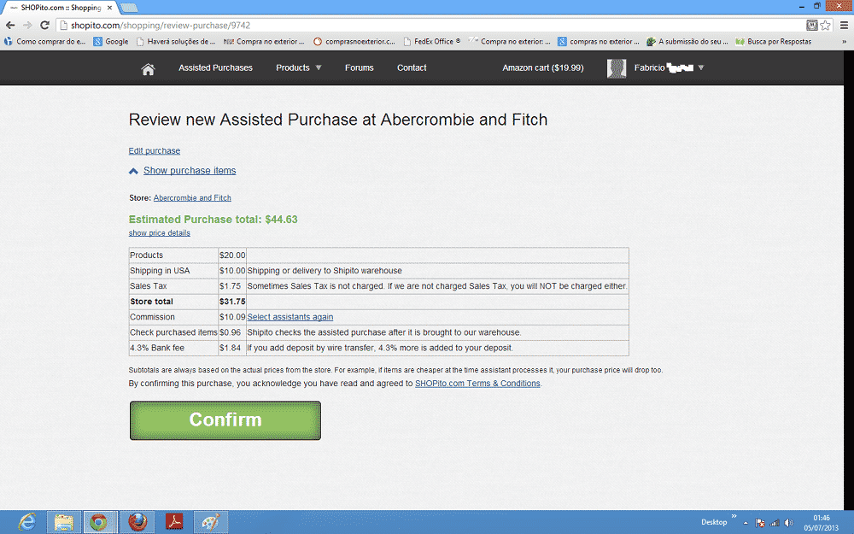854x534 pixels.
Task: Click the browser address bar
Action: 427,26
